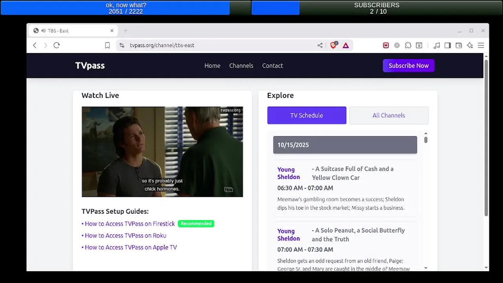Reload the TBS East page
This screenshot has height=283, width=503.
tap(57, 45)
